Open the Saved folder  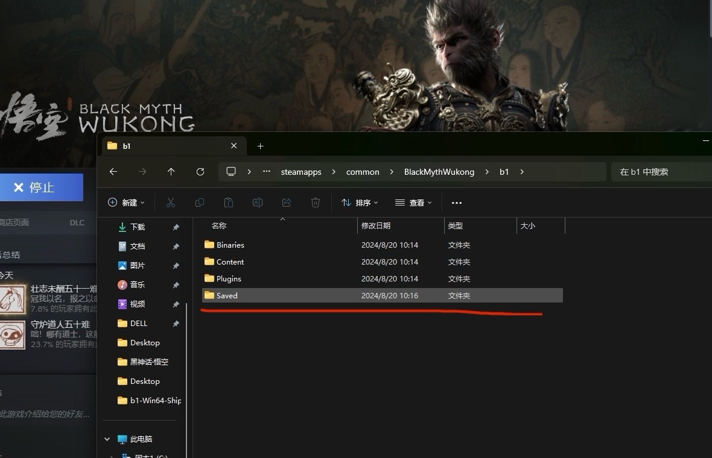[227, 295]
